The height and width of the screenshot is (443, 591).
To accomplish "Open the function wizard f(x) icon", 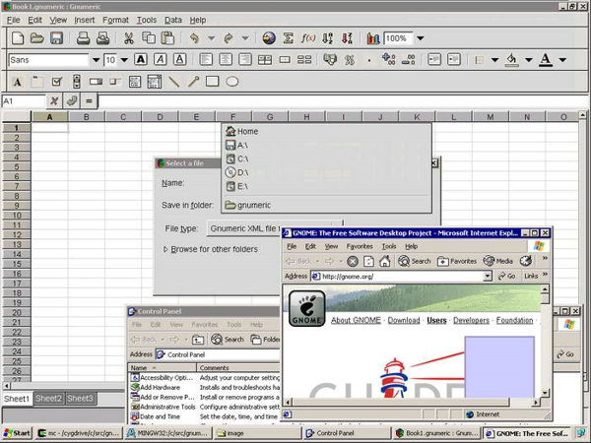I will [307, 38].
